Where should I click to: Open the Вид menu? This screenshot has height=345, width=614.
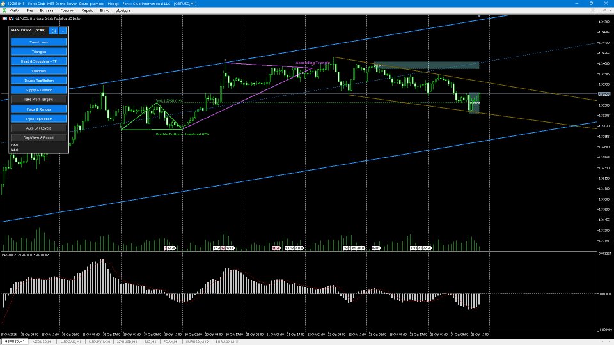pyautogui.click(x=30, y=11)
